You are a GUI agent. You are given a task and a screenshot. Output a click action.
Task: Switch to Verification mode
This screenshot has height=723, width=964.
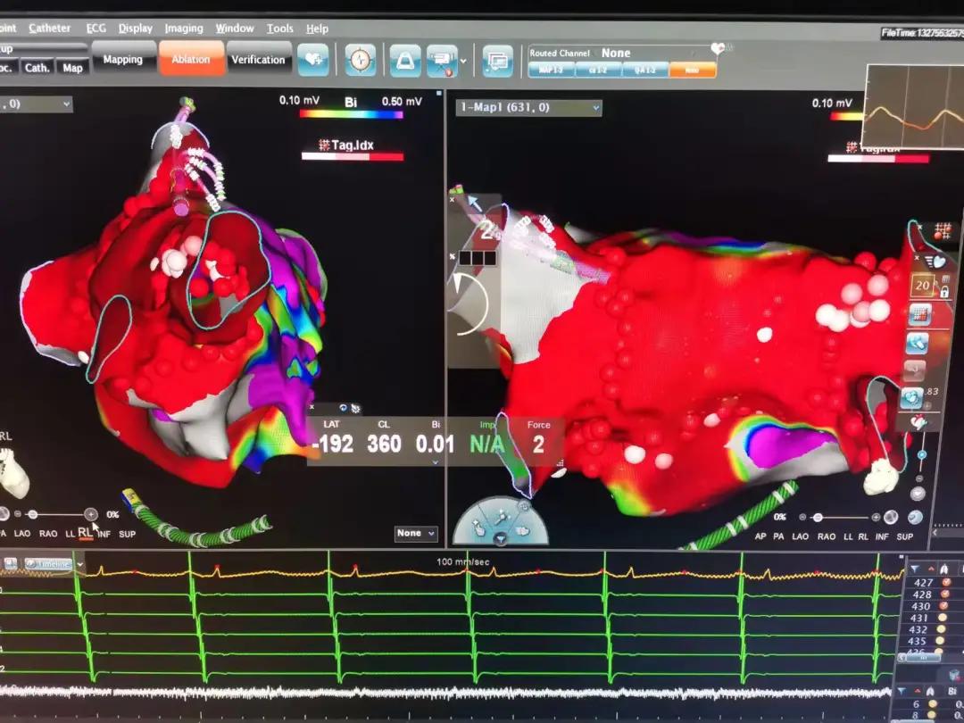[258, 60]
